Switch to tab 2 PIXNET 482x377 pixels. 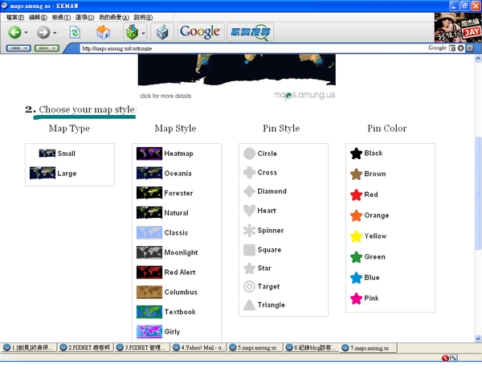(86, 347)
